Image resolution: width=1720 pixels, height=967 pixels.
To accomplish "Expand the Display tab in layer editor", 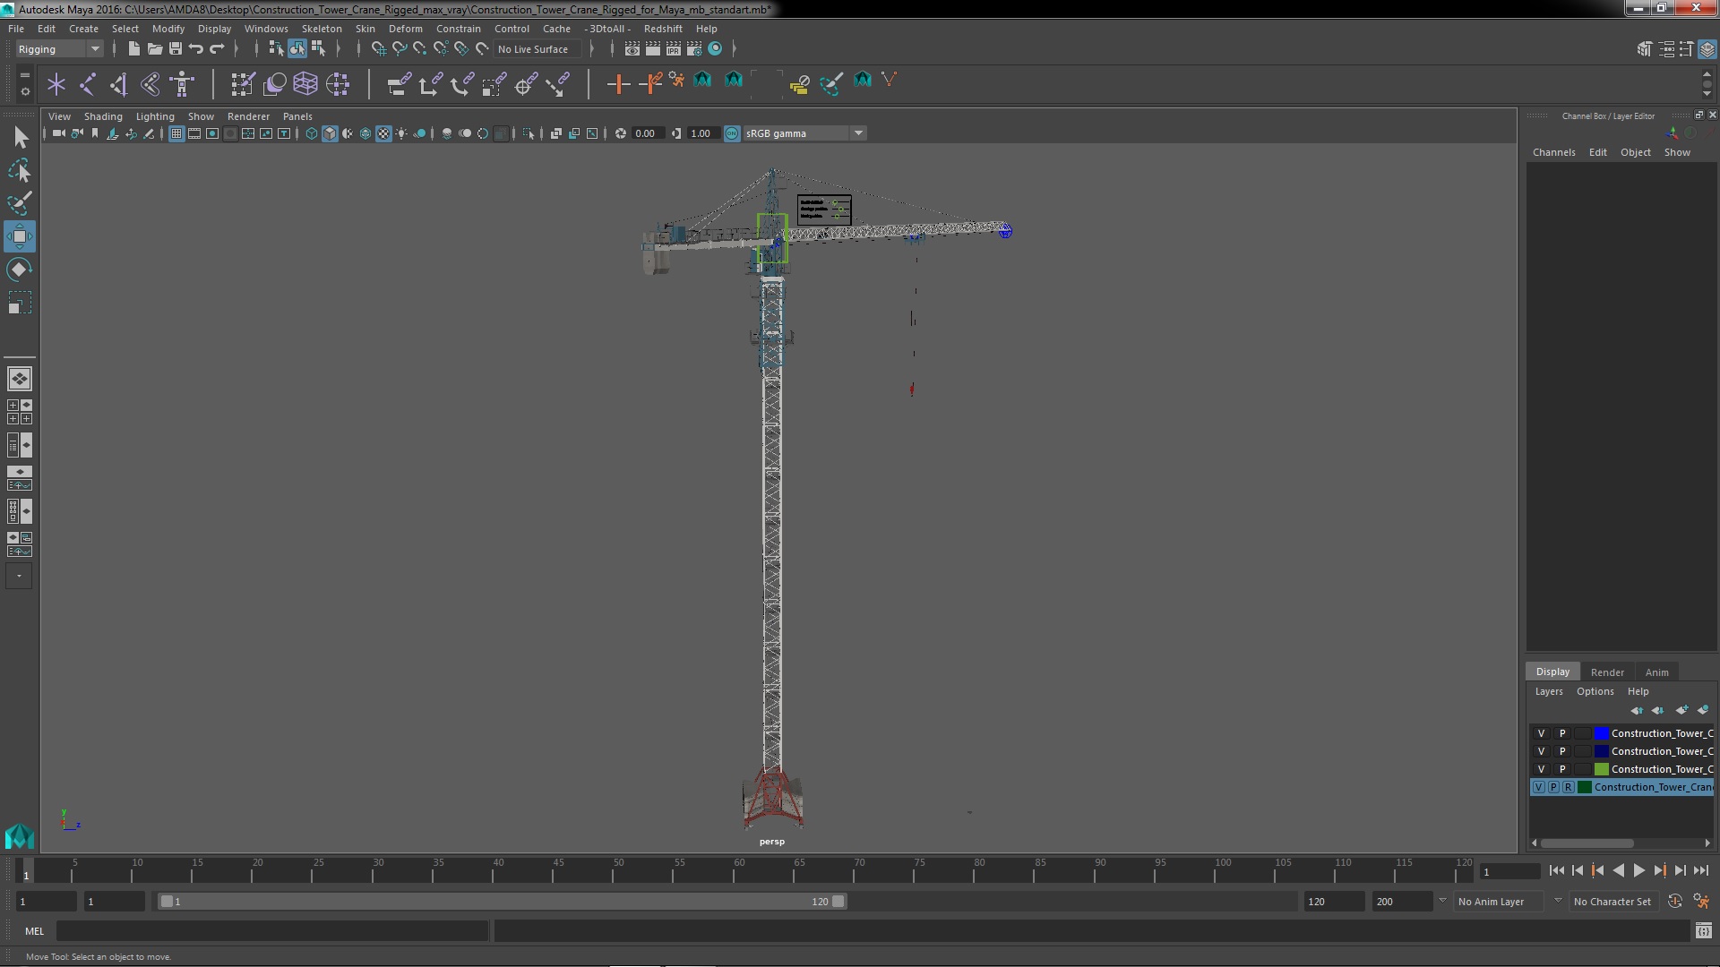I will (1553, 672).
